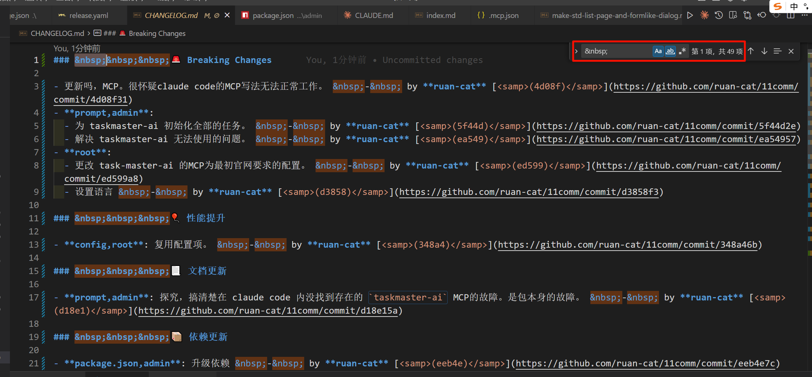Click the Run play icon in editor toolbar
812x377 pixels.
tap(690, 15)
